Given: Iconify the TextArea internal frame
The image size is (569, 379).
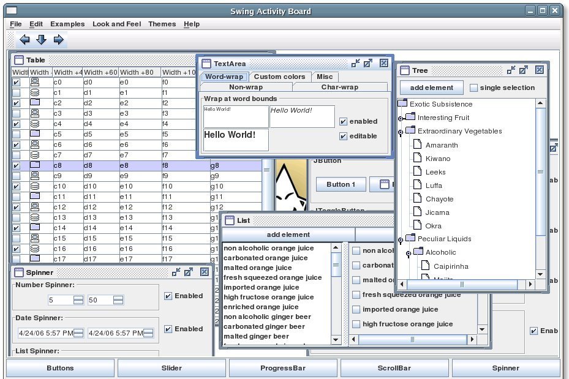Looking at the screenshot, I should click(356, 63).
